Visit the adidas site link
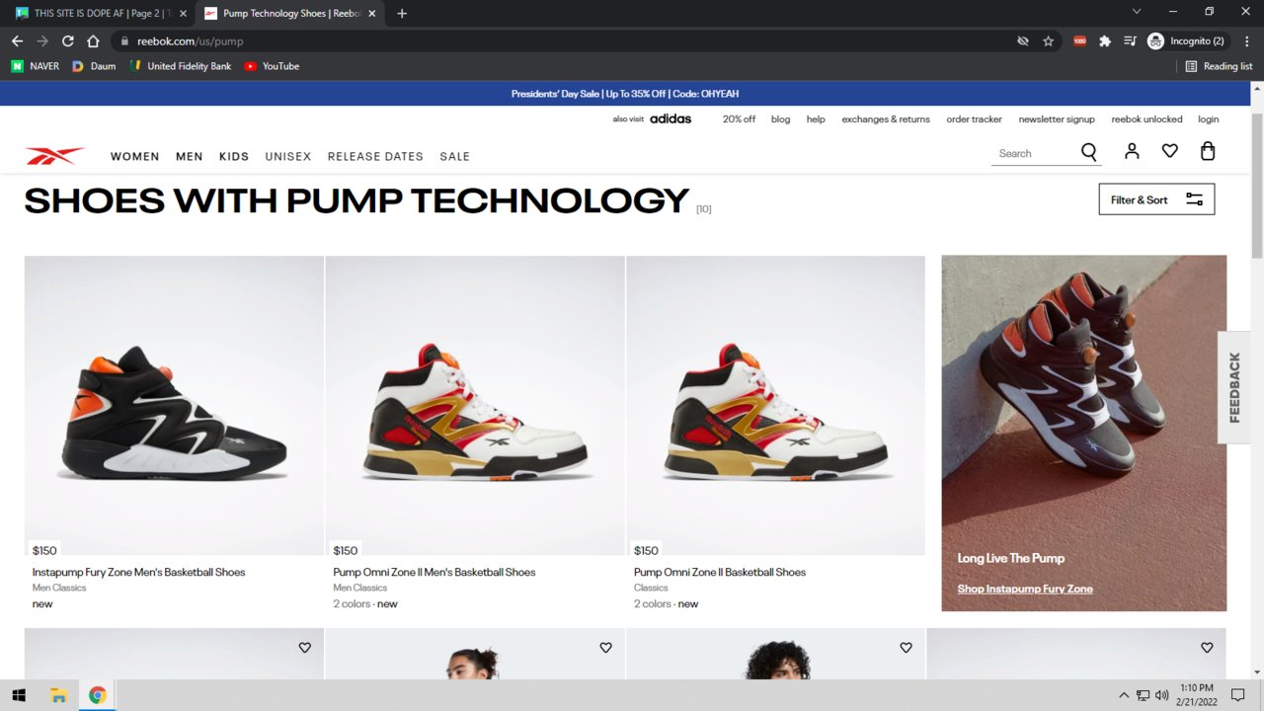This screenshot has height=711, width=1264. 671,118
